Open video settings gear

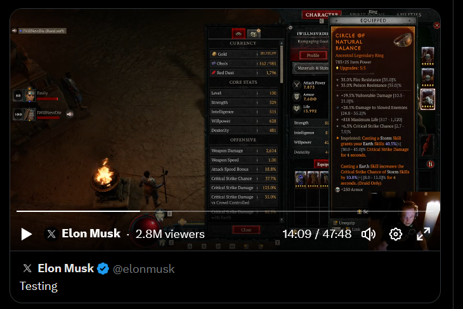pos(396,234)
